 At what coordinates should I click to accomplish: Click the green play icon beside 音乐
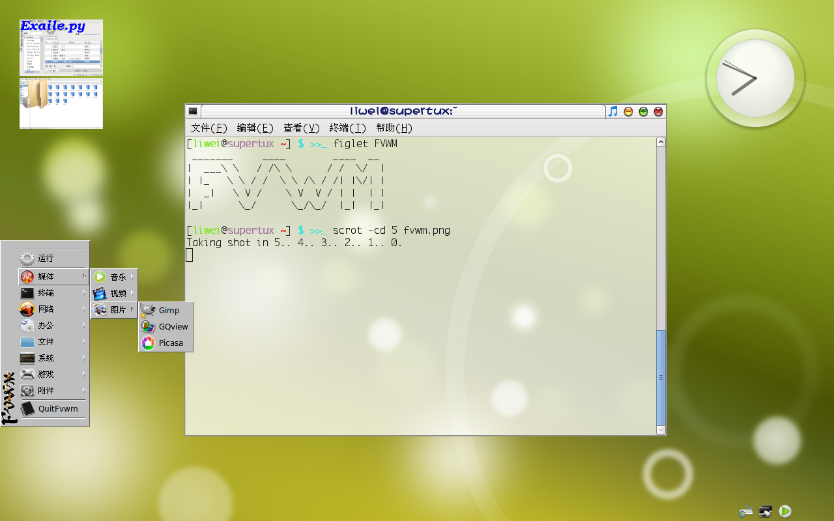[100, 277]
